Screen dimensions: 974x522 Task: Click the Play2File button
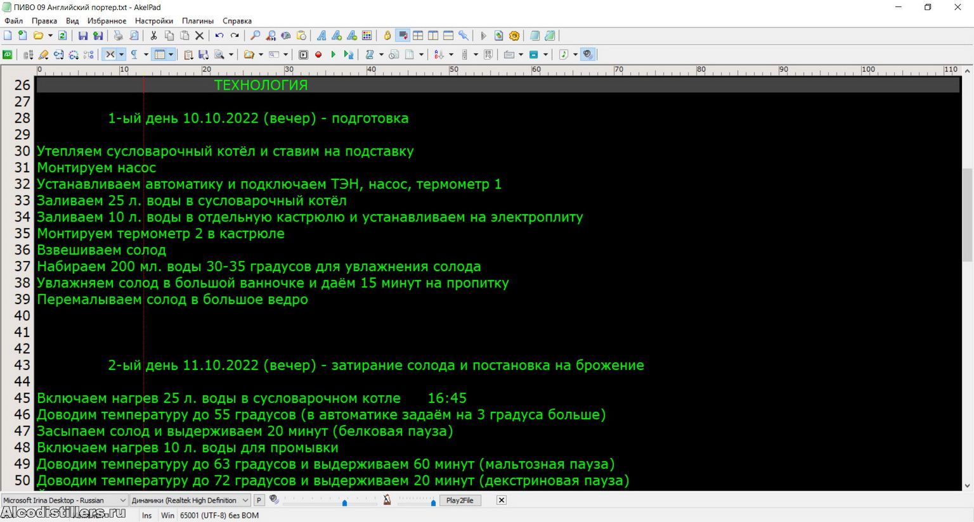[x=460, y=500]
